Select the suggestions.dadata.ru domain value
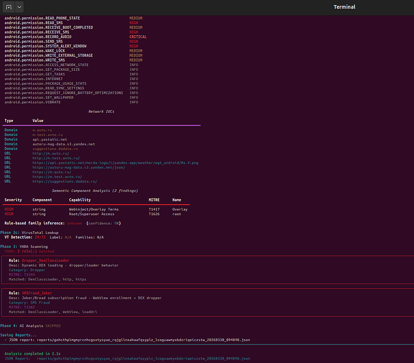The width and height of the screenshot is (414, 363). 55,149
